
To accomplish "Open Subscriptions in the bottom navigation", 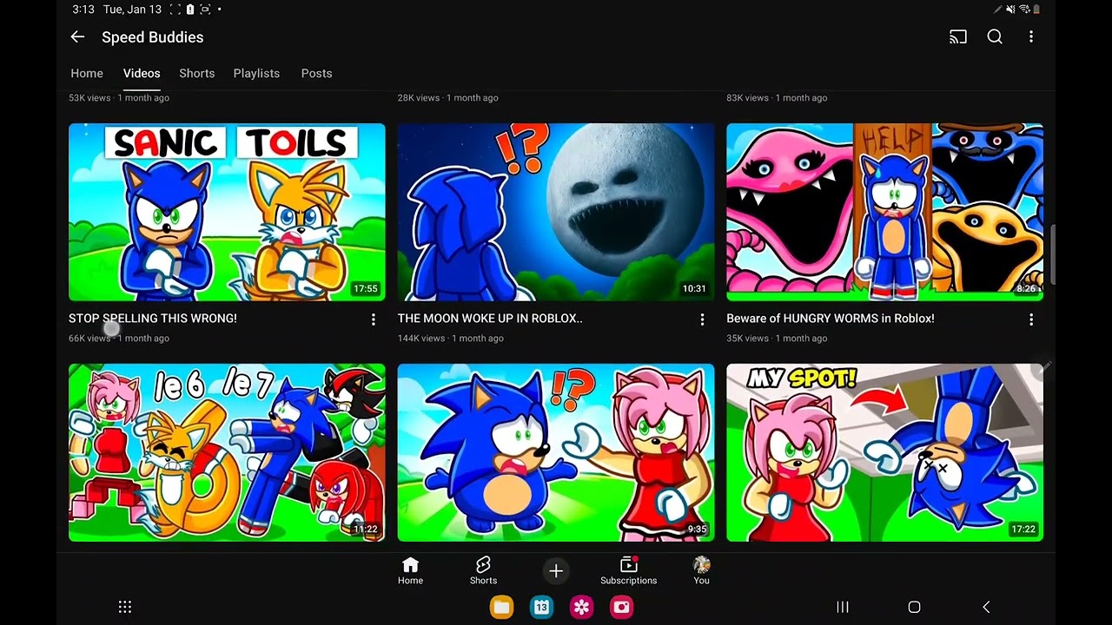I will click(628, 570).
